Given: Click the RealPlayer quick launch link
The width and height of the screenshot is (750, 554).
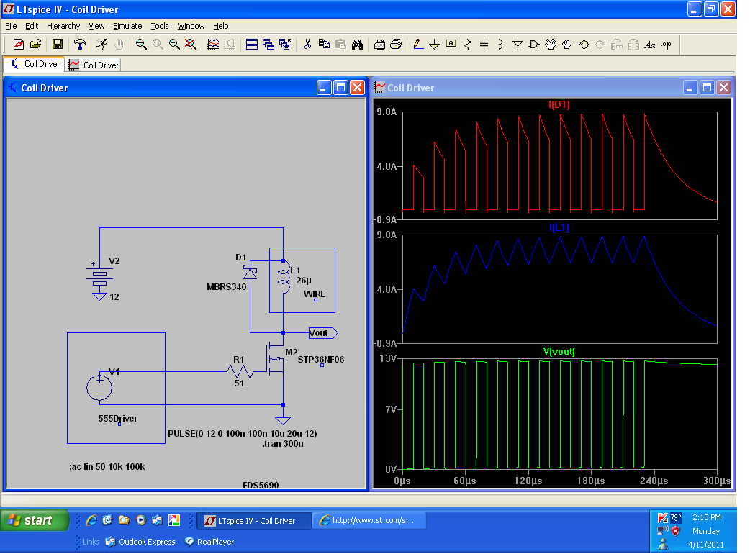Looking at the screenshot, I should tap(209, 542).
